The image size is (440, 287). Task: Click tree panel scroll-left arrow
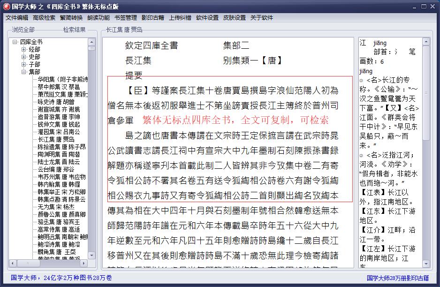pyautogui.click(x=13, y=264)
